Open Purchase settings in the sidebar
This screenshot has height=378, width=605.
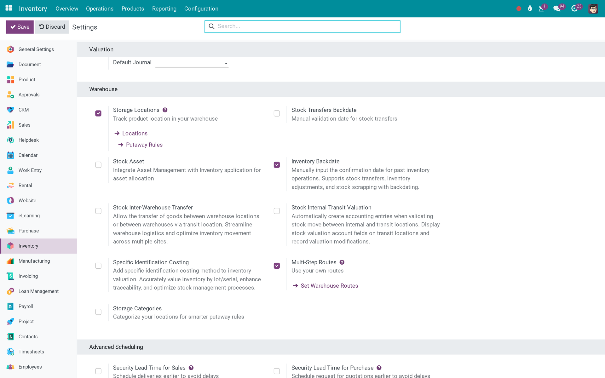click(38, 231)
